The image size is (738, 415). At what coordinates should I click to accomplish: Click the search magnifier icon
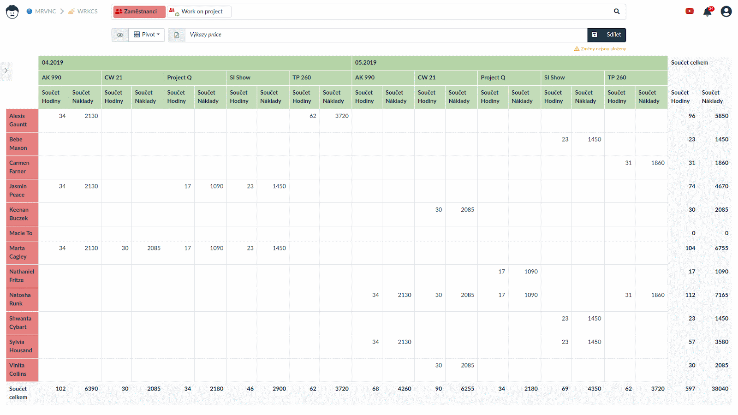(x=617, y=12)
